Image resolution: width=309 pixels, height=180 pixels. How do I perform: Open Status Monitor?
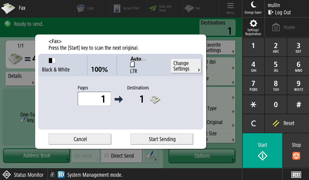(23, 175)
